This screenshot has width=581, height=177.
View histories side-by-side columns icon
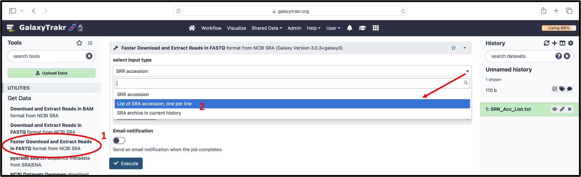[x=562, y=43]
